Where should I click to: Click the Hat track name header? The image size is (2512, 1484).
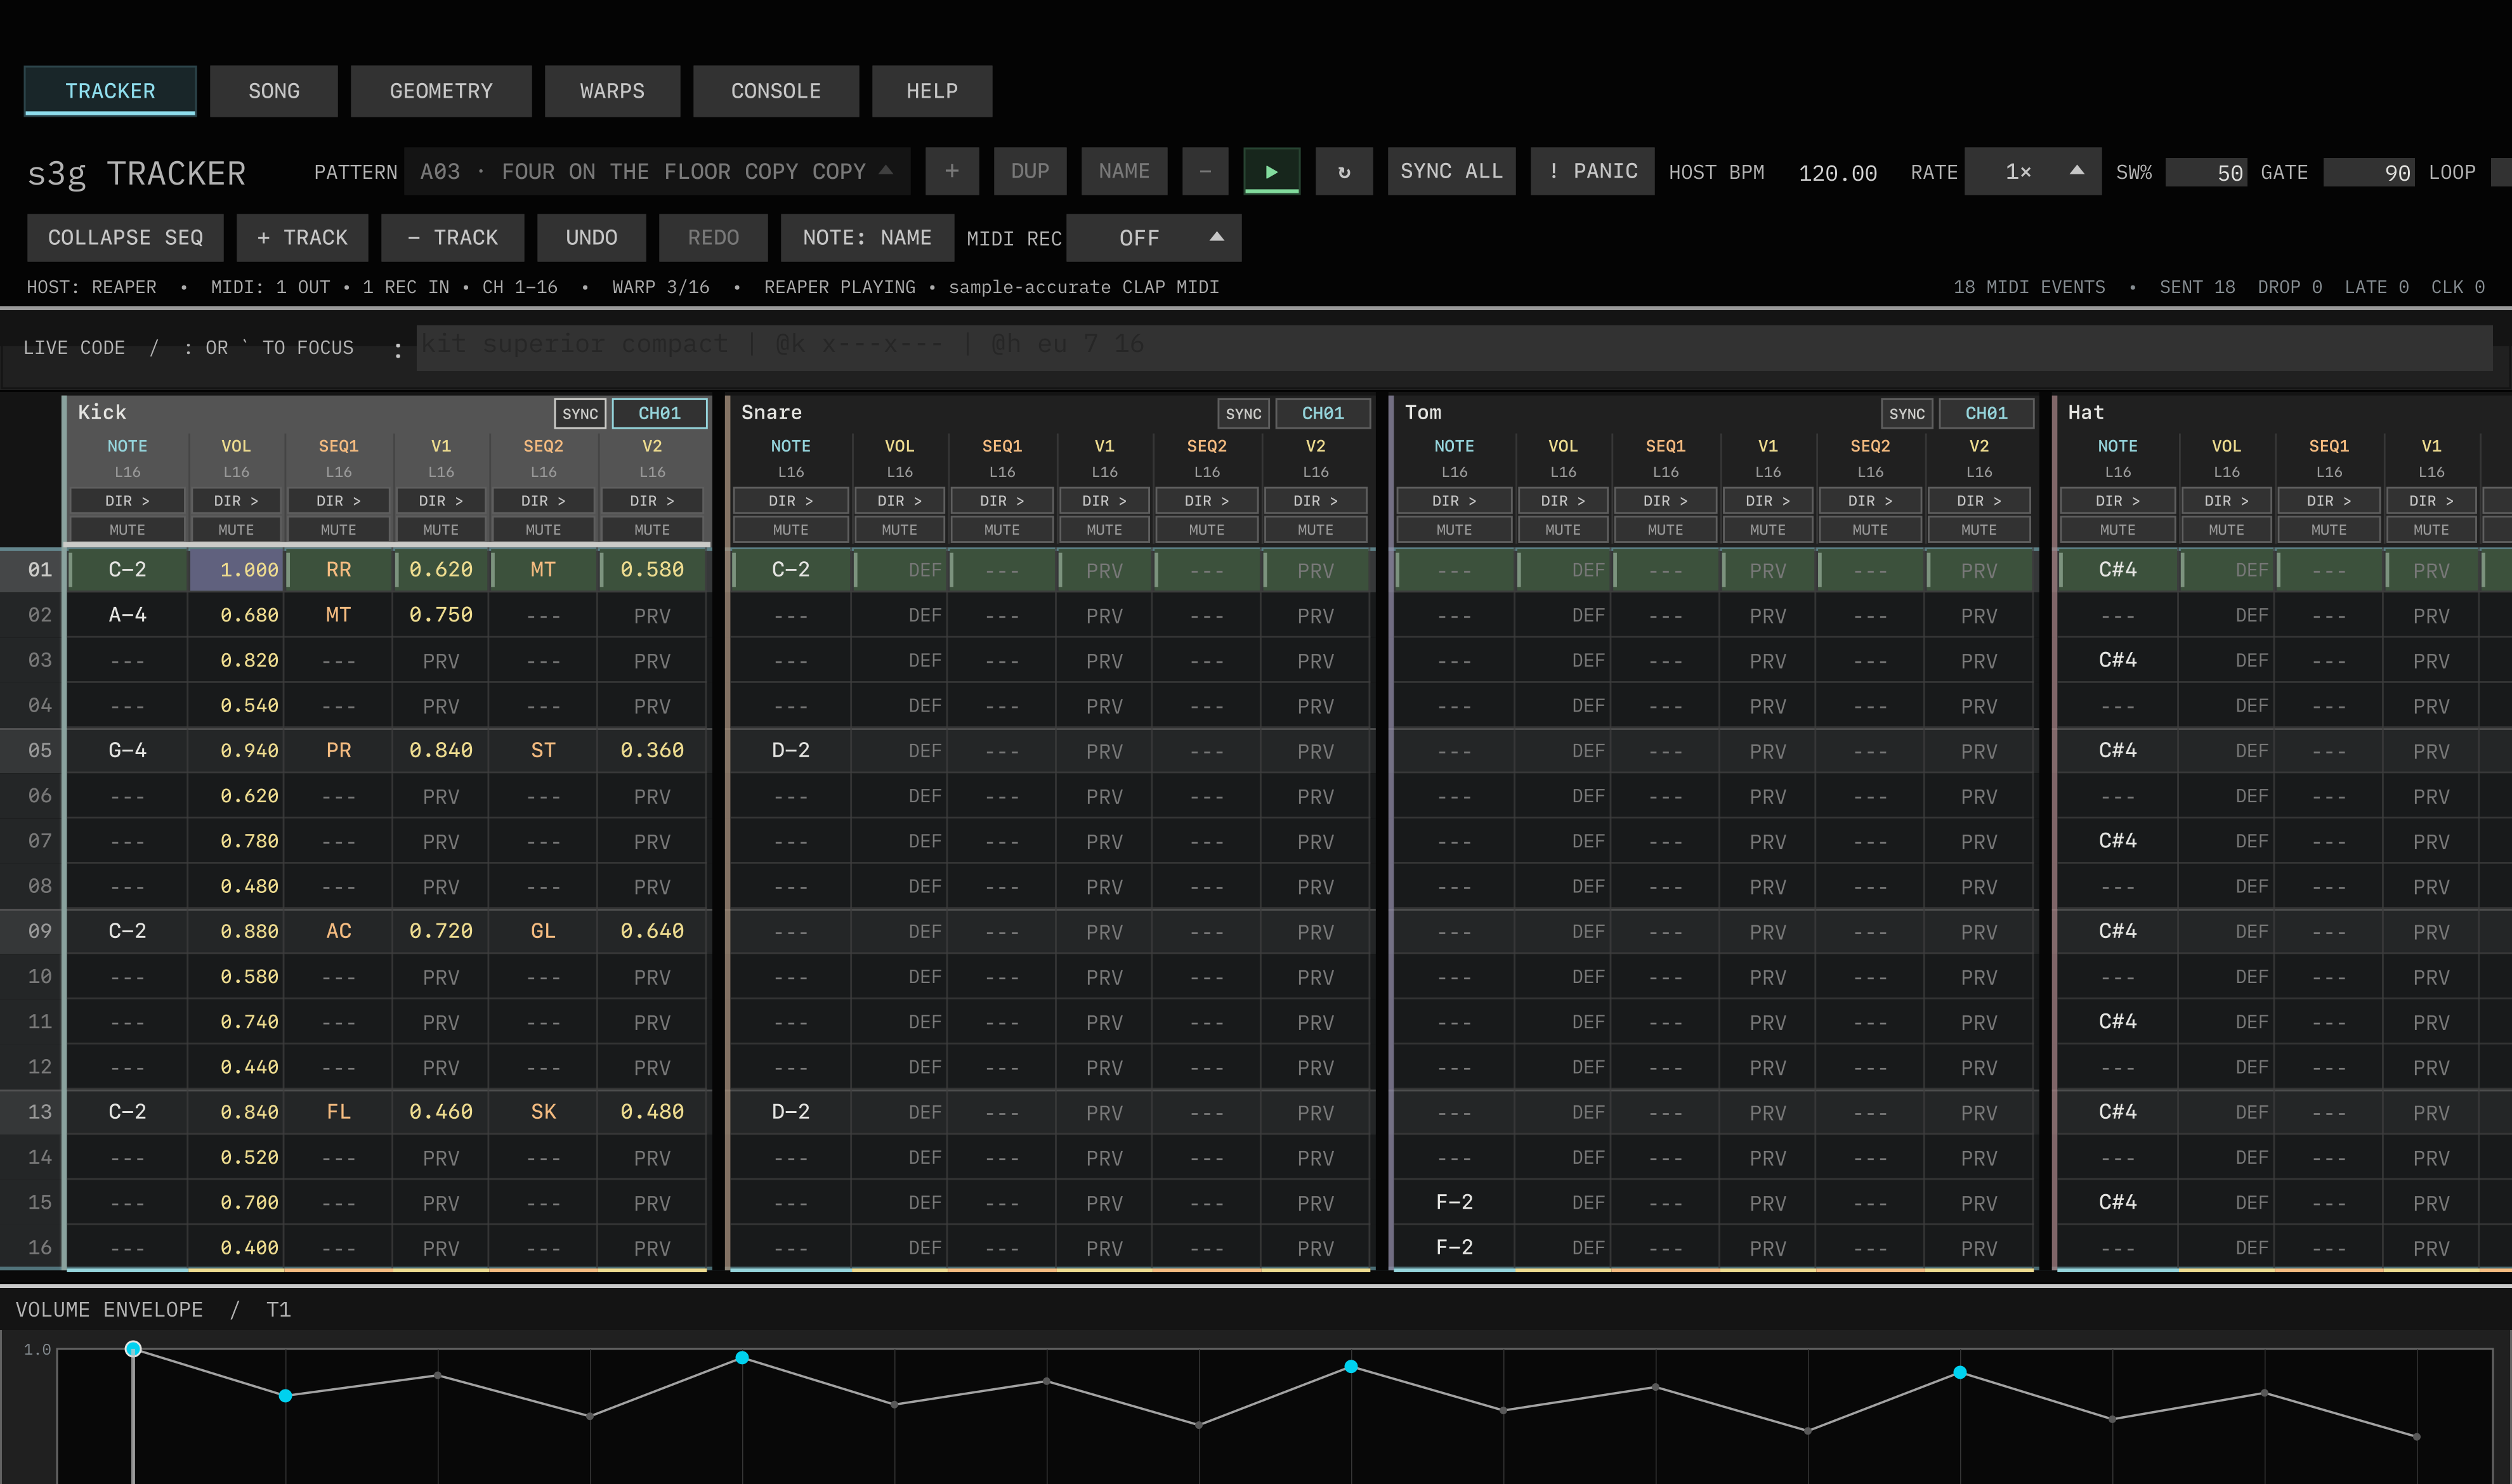pos(2086,412)
